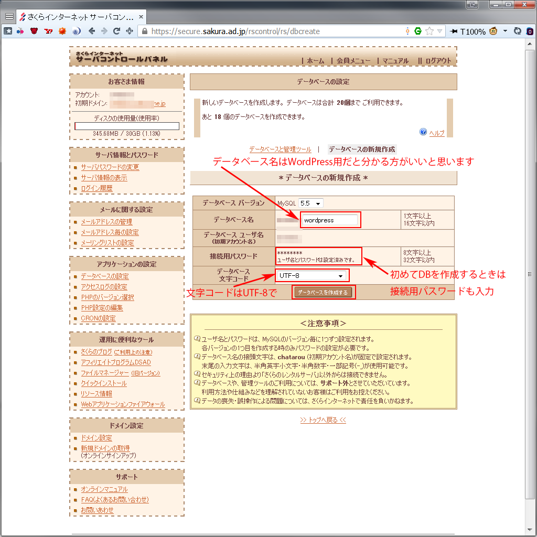Open the UTF-8 character code dropdown
Image resolution: width=537 pixels, height=537 pixels.
click(311, 275)
